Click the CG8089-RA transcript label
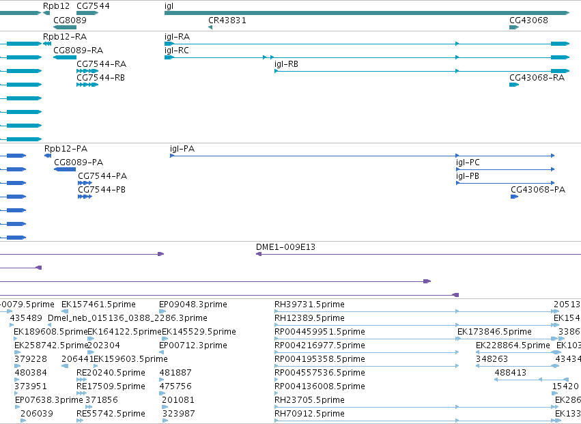 point(79,51)
